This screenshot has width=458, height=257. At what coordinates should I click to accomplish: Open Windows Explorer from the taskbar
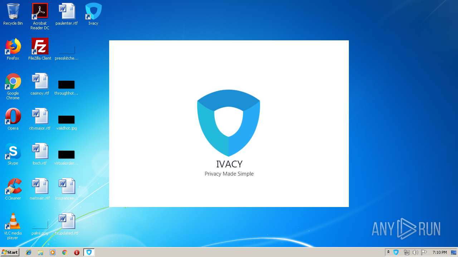[40, 252]
